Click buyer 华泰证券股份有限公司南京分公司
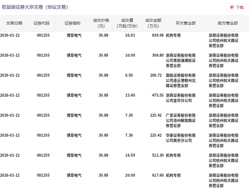Viewport: 249px width, 192px height. tap(181, 138)
